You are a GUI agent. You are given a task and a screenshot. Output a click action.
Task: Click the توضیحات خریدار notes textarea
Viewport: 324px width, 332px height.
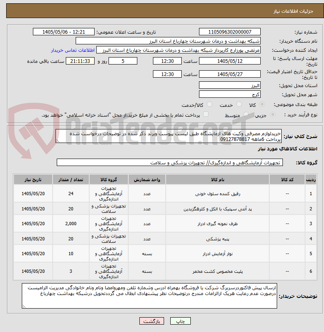149,296
